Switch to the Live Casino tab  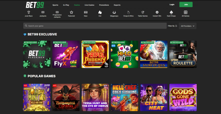(x=89, y=5)
